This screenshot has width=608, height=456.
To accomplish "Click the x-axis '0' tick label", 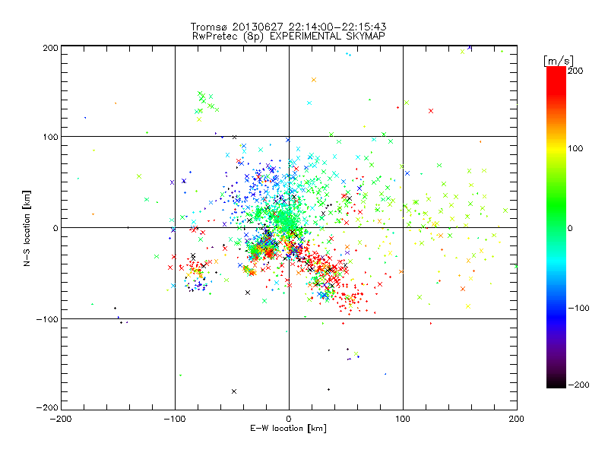I will [x=289, y=419].
